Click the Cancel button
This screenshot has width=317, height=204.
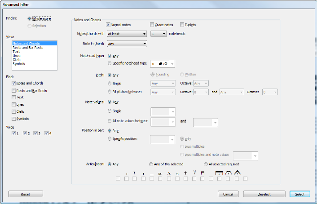coord(228,194)
